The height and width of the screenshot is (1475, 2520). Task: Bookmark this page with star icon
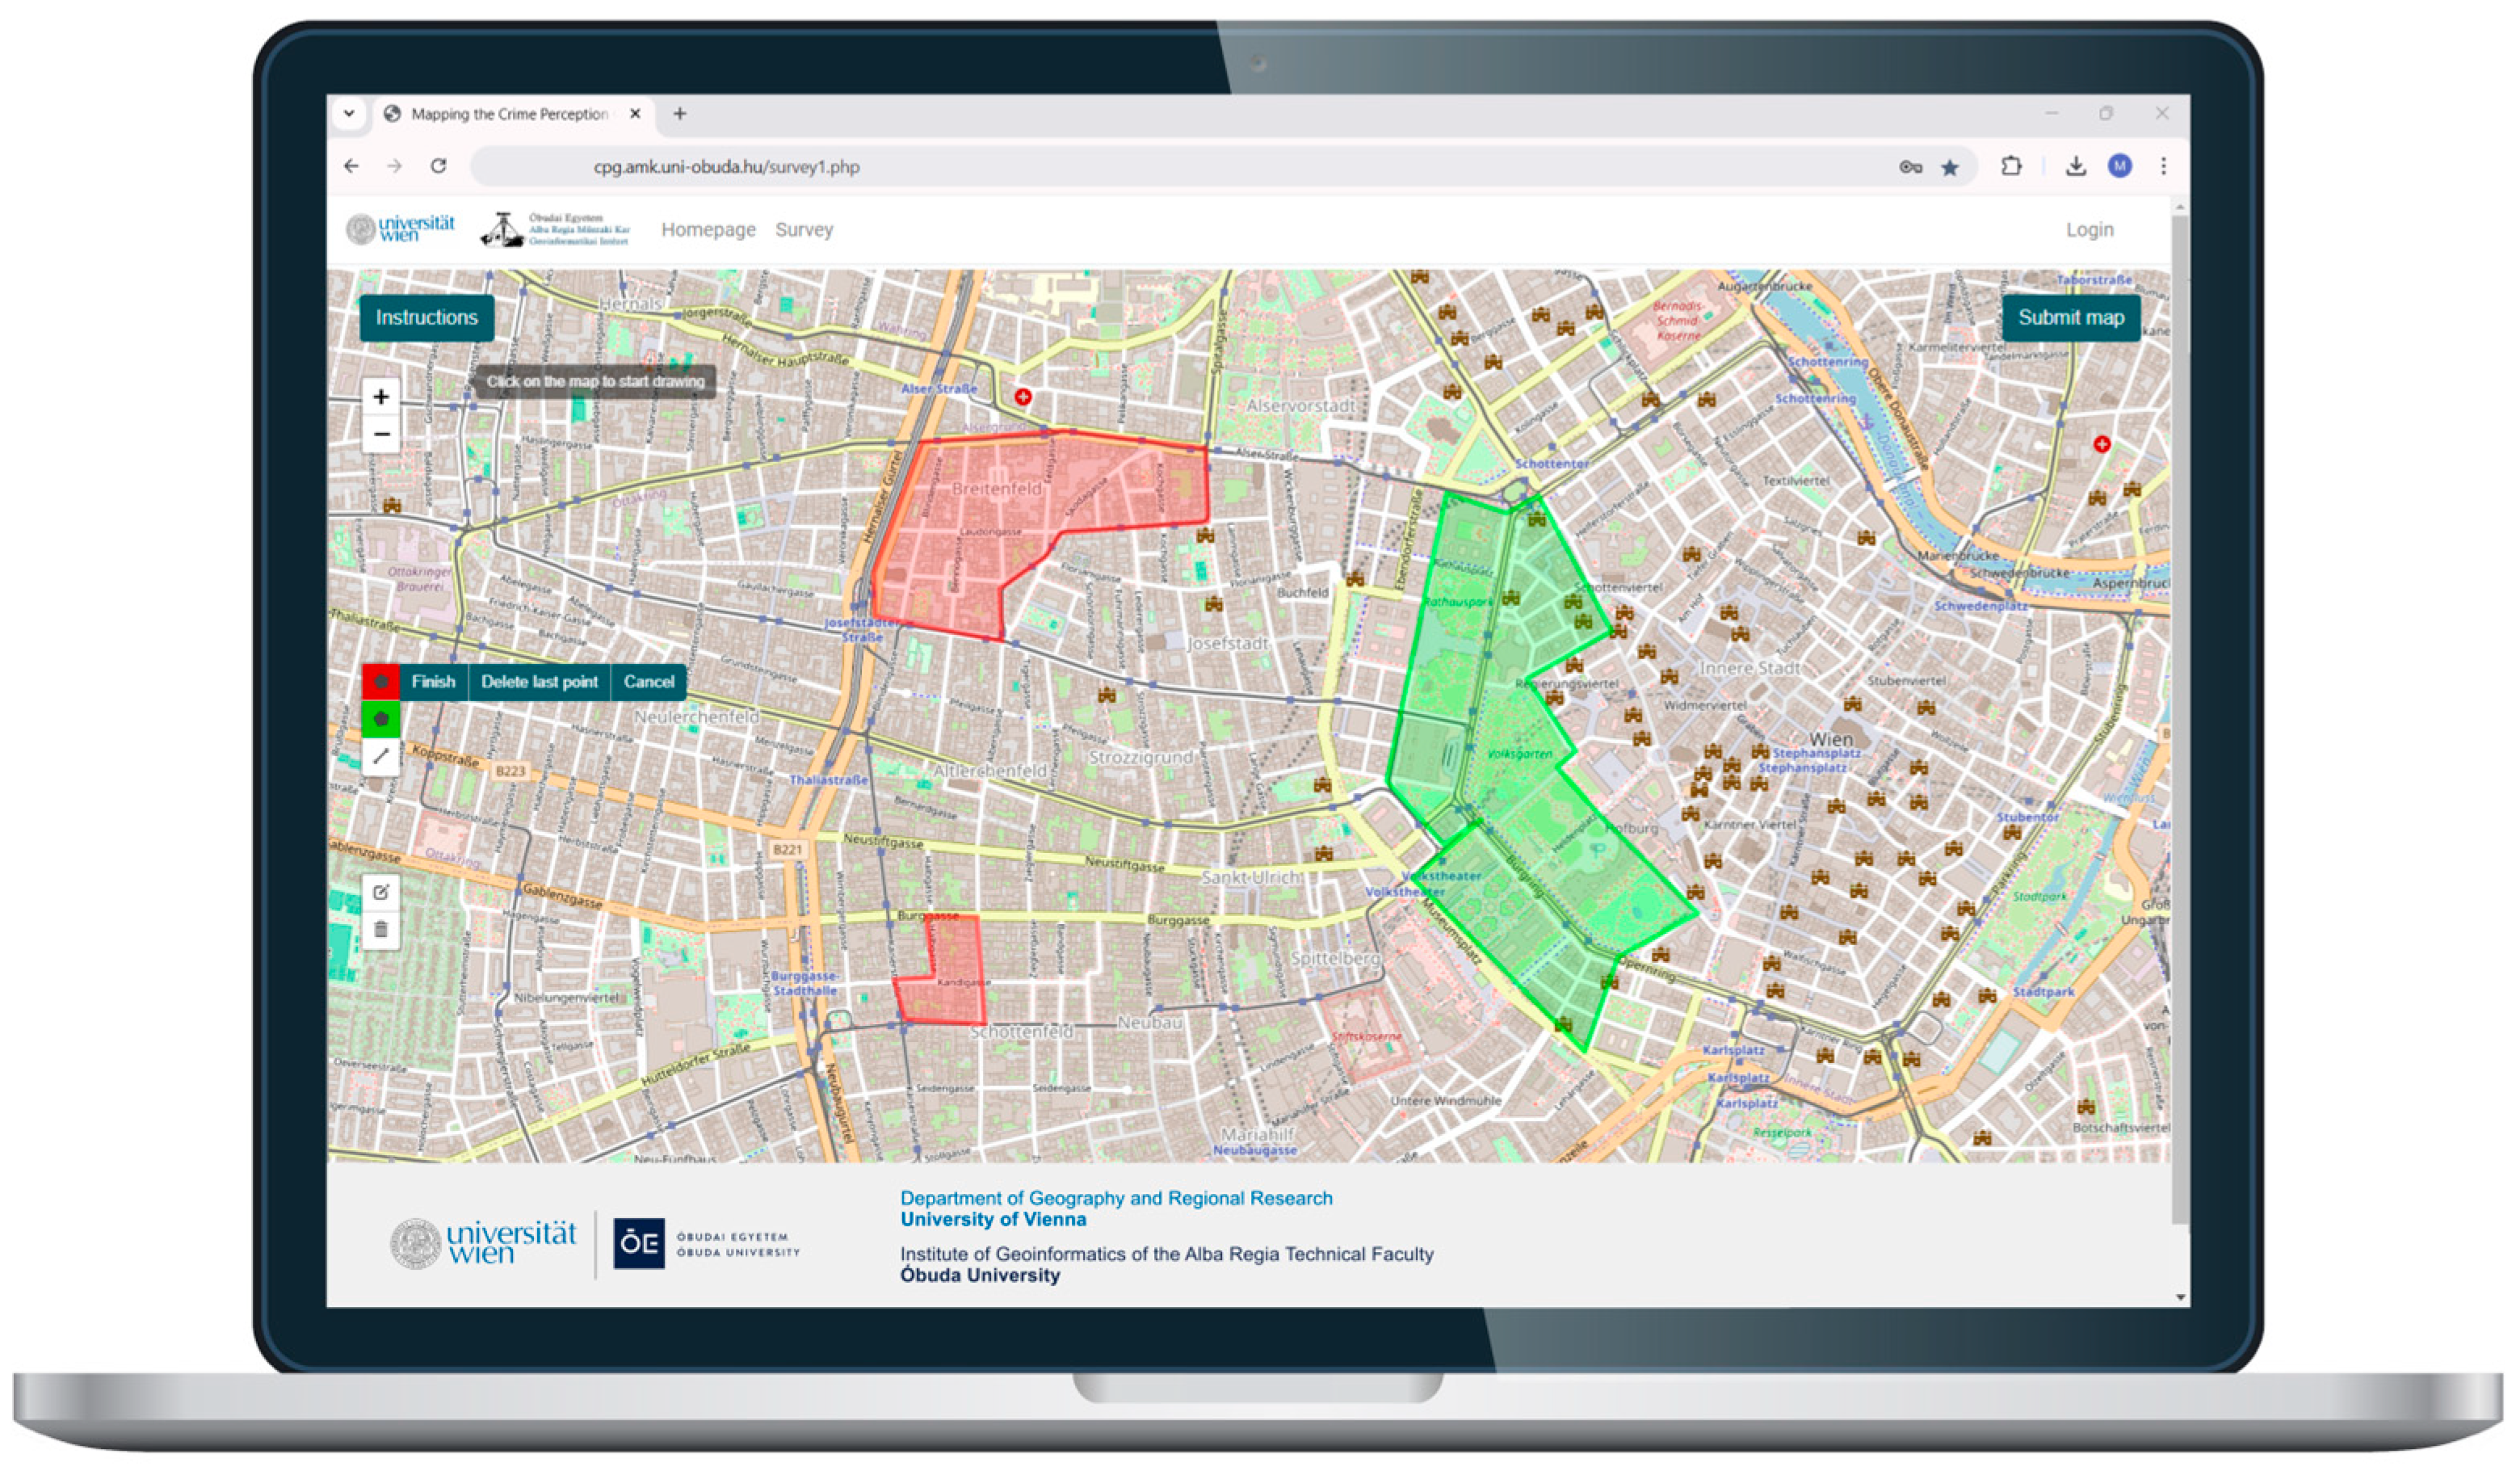(1950, 168)
